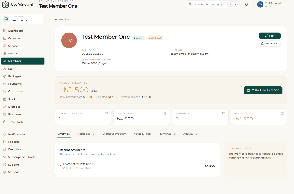The image size is (294, 194).
Task: Click the Programs clipboard icon
Action: [x=5, y=114]
